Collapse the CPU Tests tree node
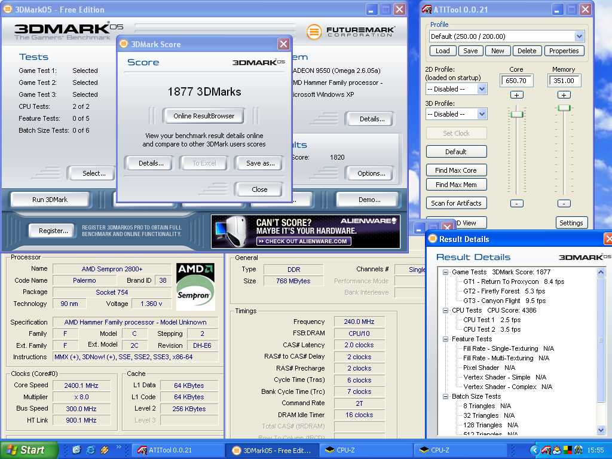Image resolution: width=612 pixels, height=459 pixels. [445, 310]
